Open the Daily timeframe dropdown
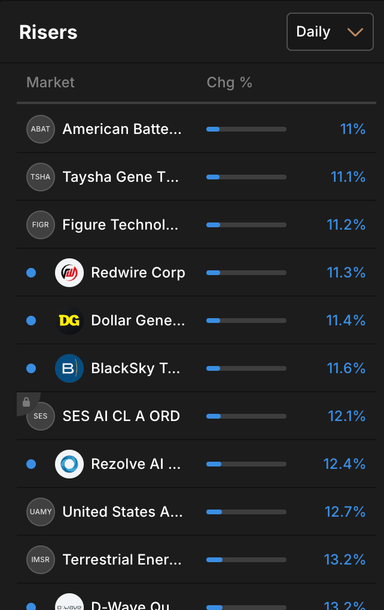This screenshot has width=384, height=610. [x=330, y=32]
